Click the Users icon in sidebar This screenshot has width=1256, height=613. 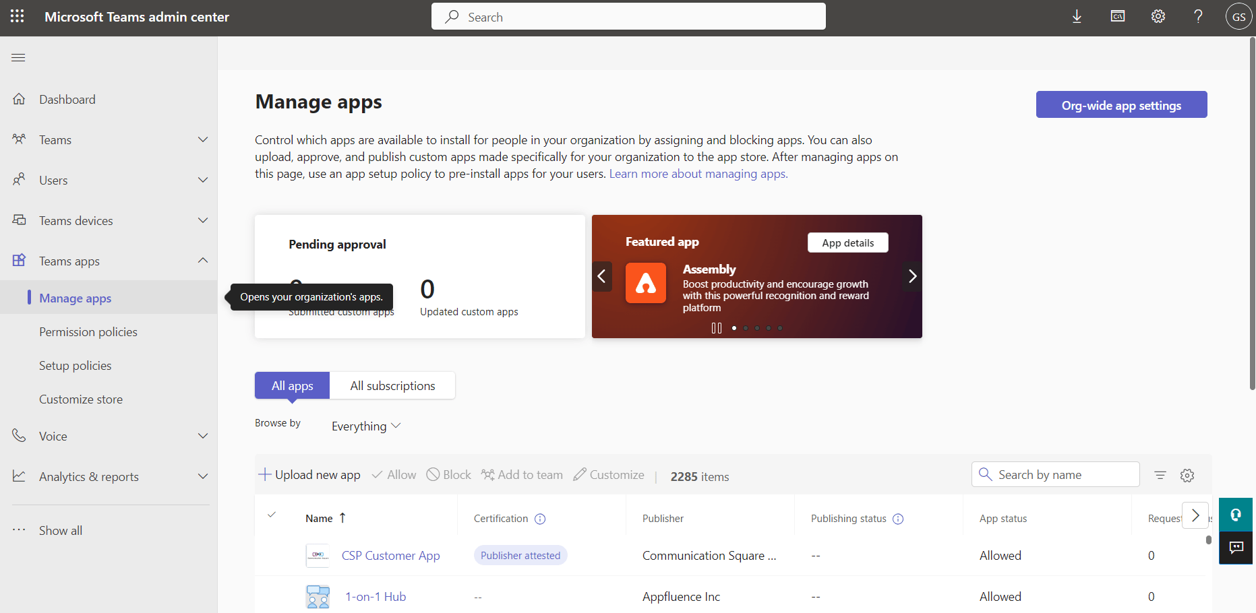click(19, 180)
